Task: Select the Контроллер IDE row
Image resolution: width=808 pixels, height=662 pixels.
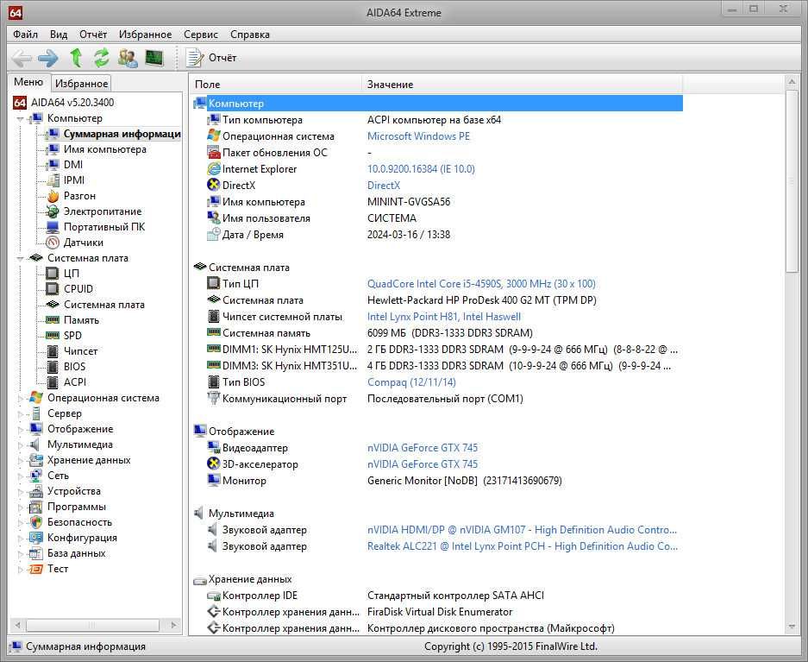Action: click(x=437, y=596)
